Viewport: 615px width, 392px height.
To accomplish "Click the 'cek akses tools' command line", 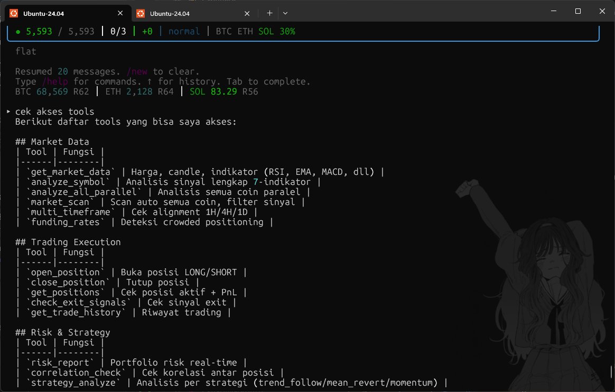I will (54, 111).
